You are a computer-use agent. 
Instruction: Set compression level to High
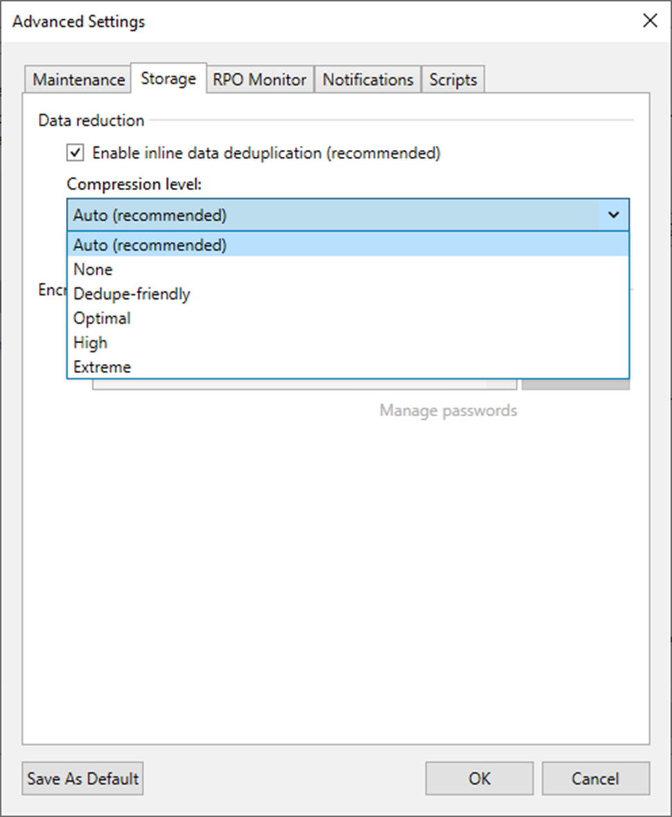(x=90, y=343)
